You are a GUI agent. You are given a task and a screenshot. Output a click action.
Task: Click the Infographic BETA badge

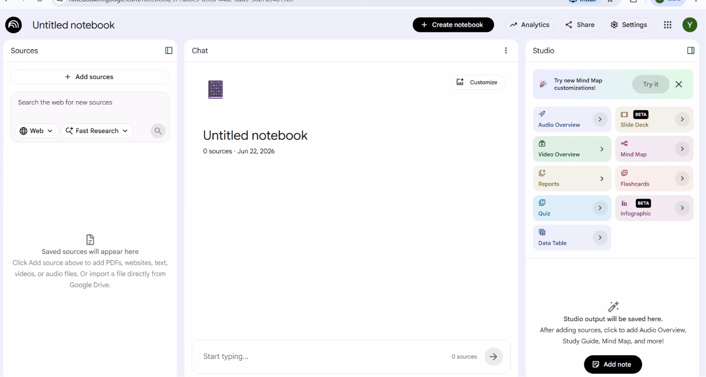643,203
